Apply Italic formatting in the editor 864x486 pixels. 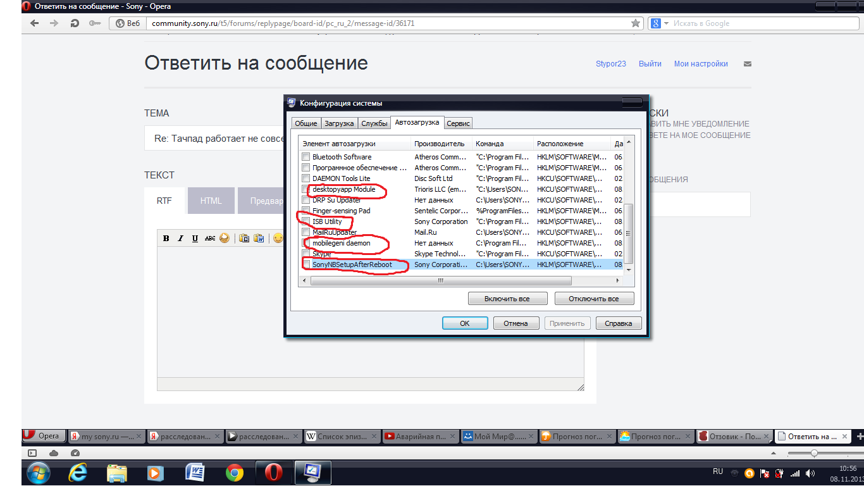[x=180, y=239]
